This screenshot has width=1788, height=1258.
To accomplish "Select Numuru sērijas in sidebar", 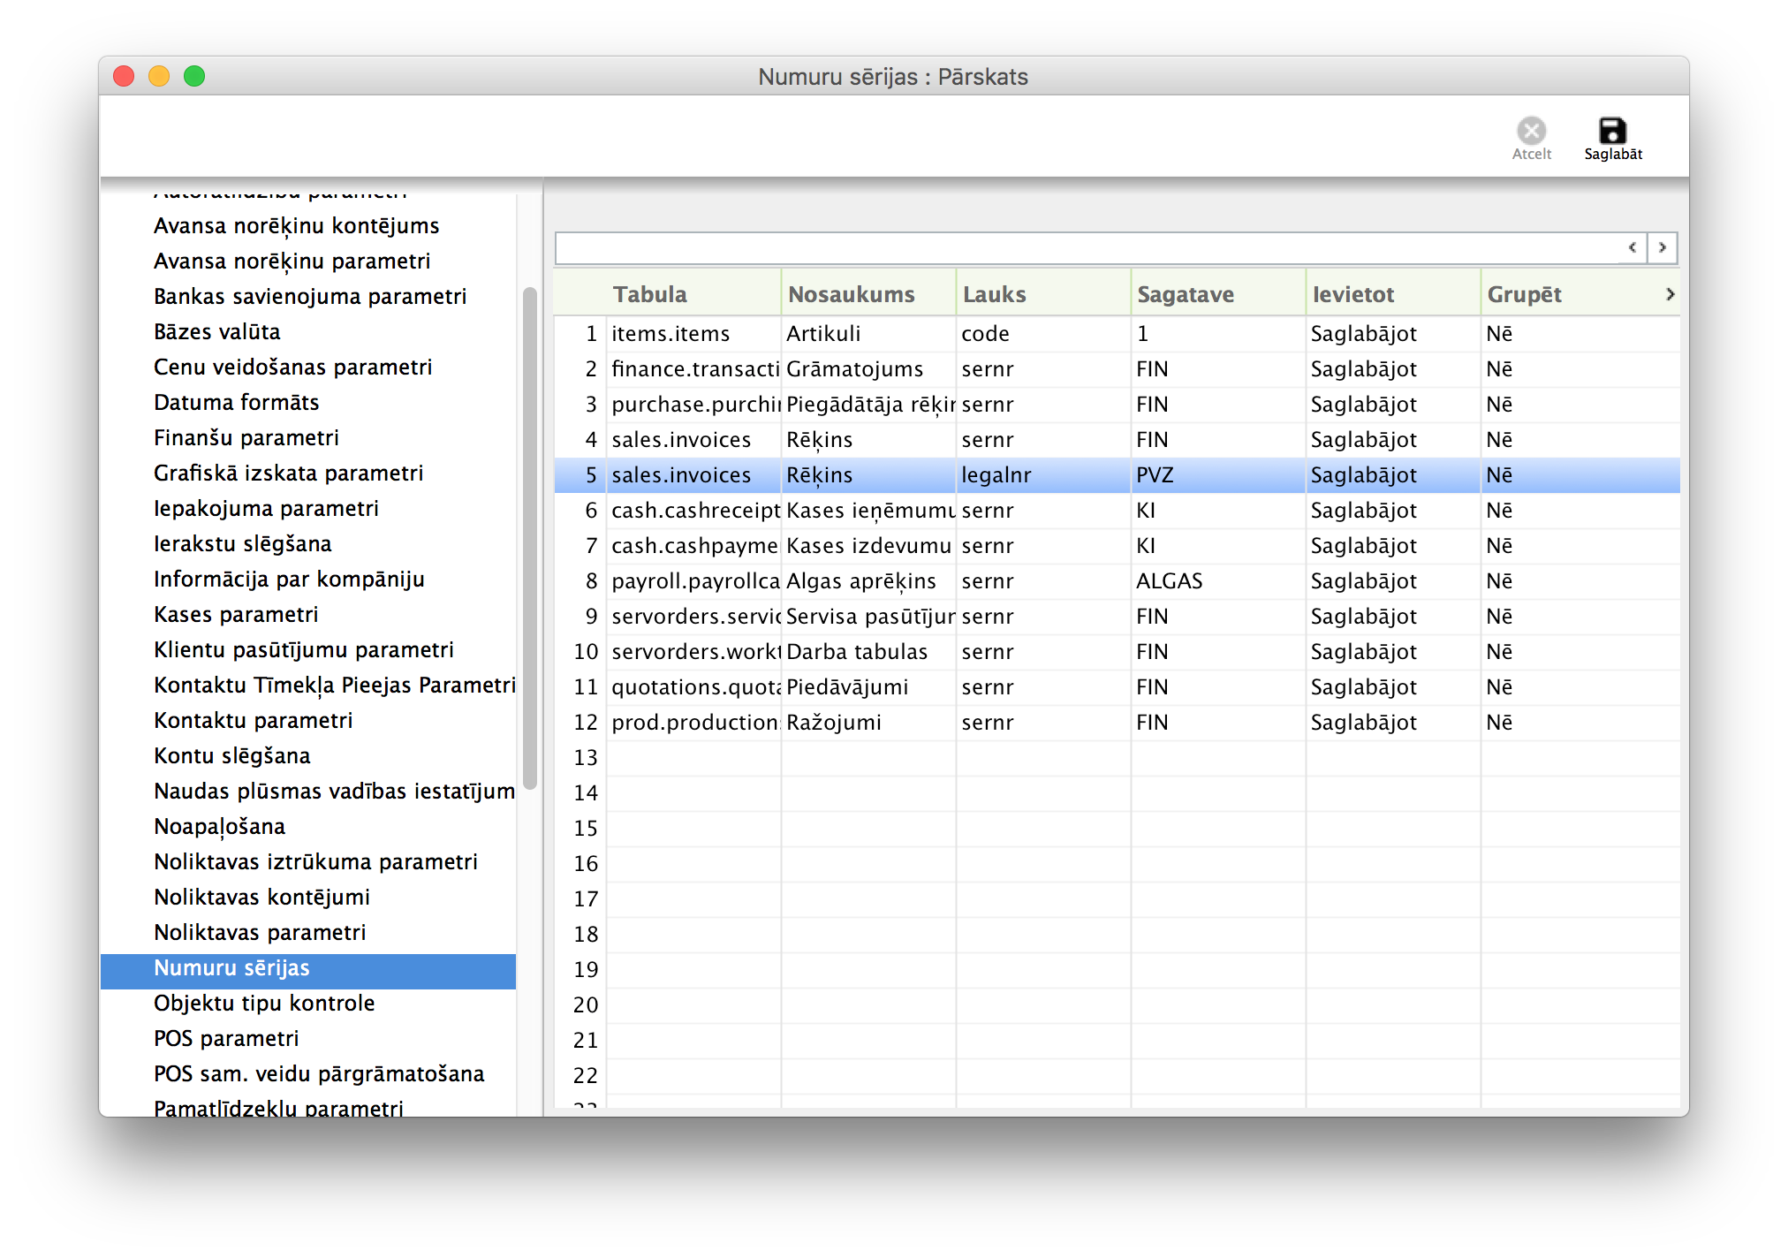I will click(x=231, y=968).
